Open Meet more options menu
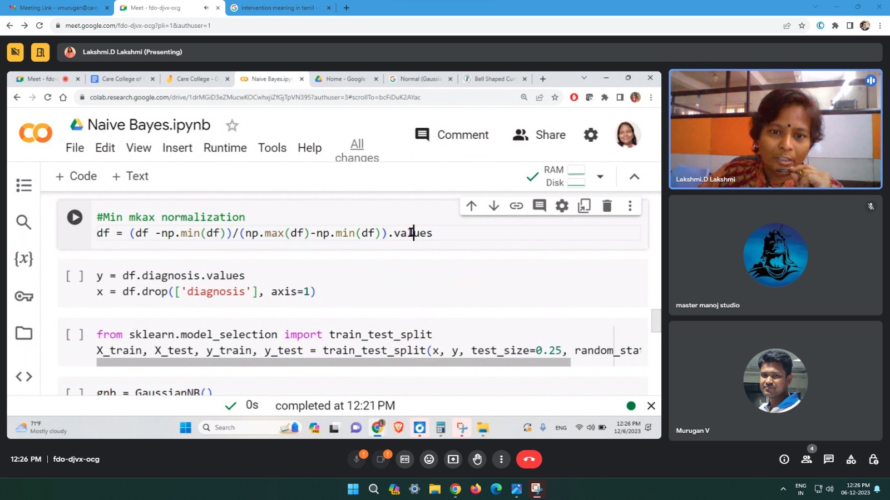This screenshot has height=500, width=890. [x=501, y=459]
